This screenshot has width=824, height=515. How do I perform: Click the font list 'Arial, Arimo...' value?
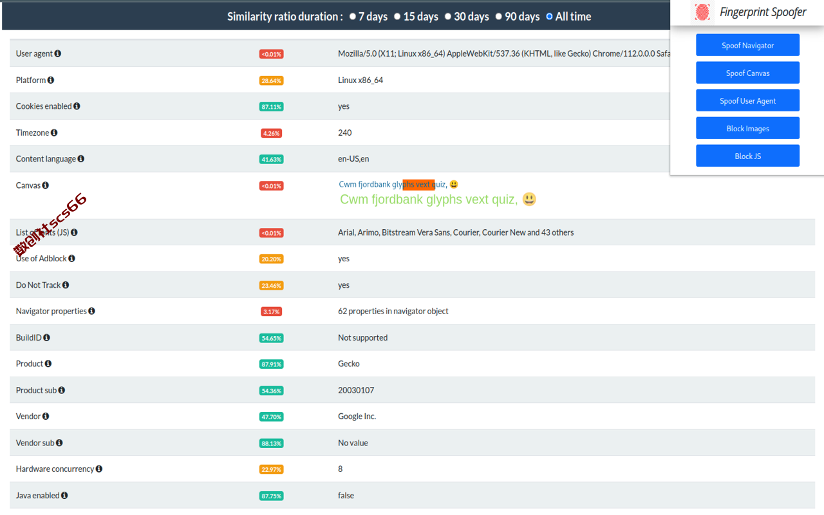pyautogui.click(x=456, y=232)
